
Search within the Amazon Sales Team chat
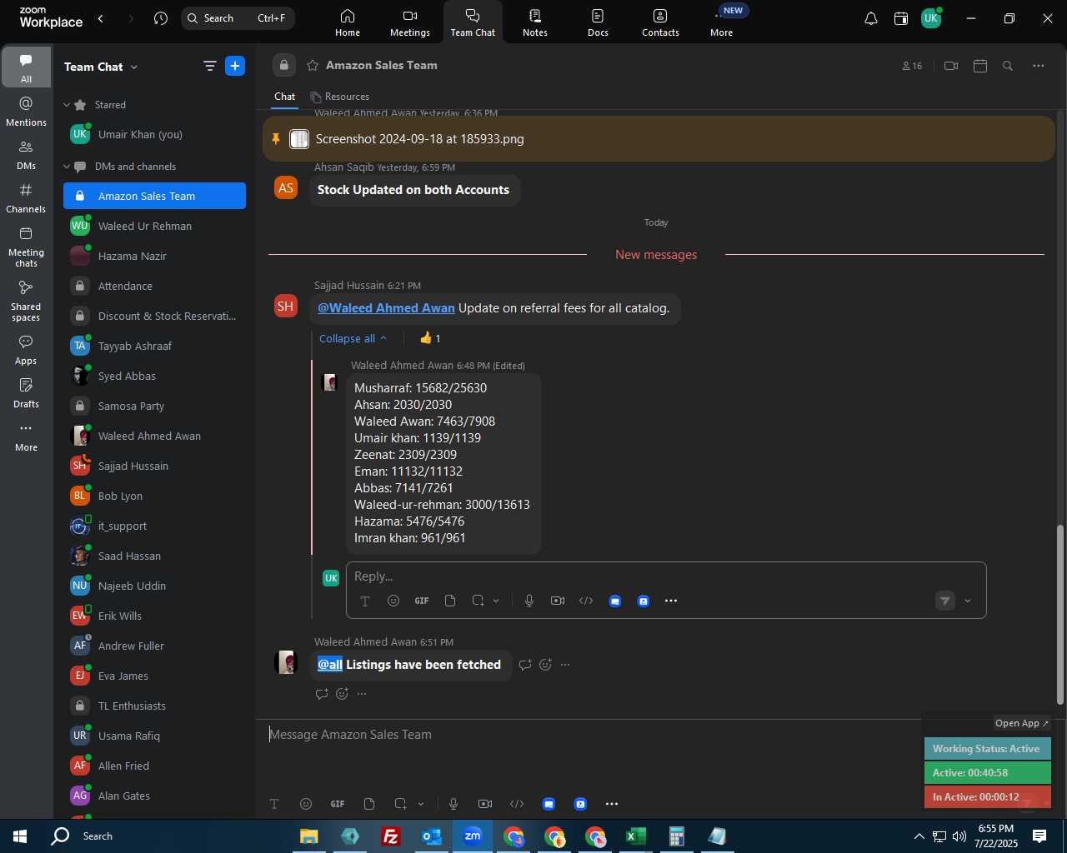pos(1008,66)
